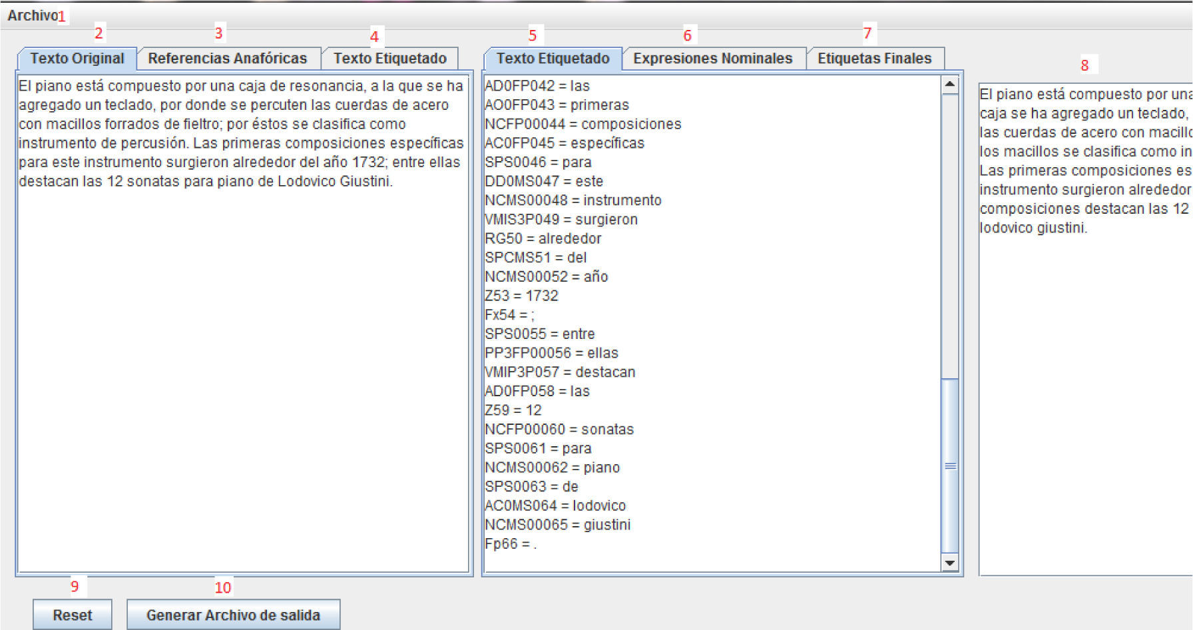
Task: Open the Etiquetas Finales tab
Action: [874, 59]
